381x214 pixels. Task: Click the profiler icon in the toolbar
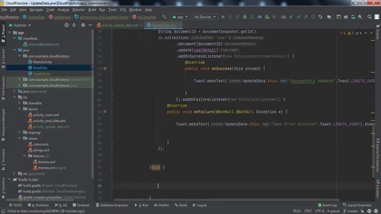pos(260,17)
